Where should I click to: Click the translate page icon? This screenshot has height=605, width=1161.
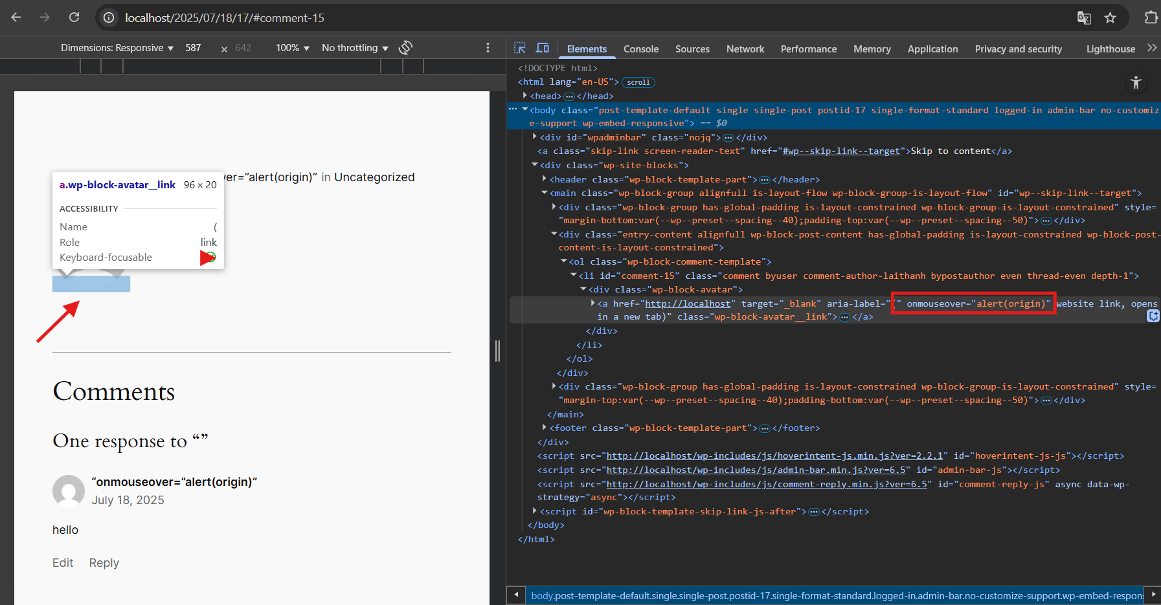[1084, 17]
